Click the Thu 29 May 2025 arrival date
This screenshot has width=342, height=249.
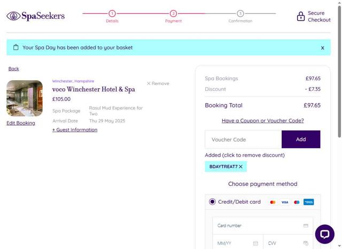coord(107,121)
